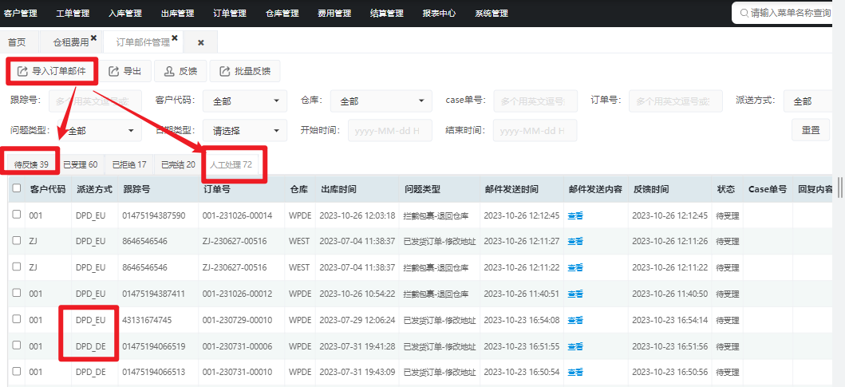Open the 订单管理 menu

pos(230,14)
